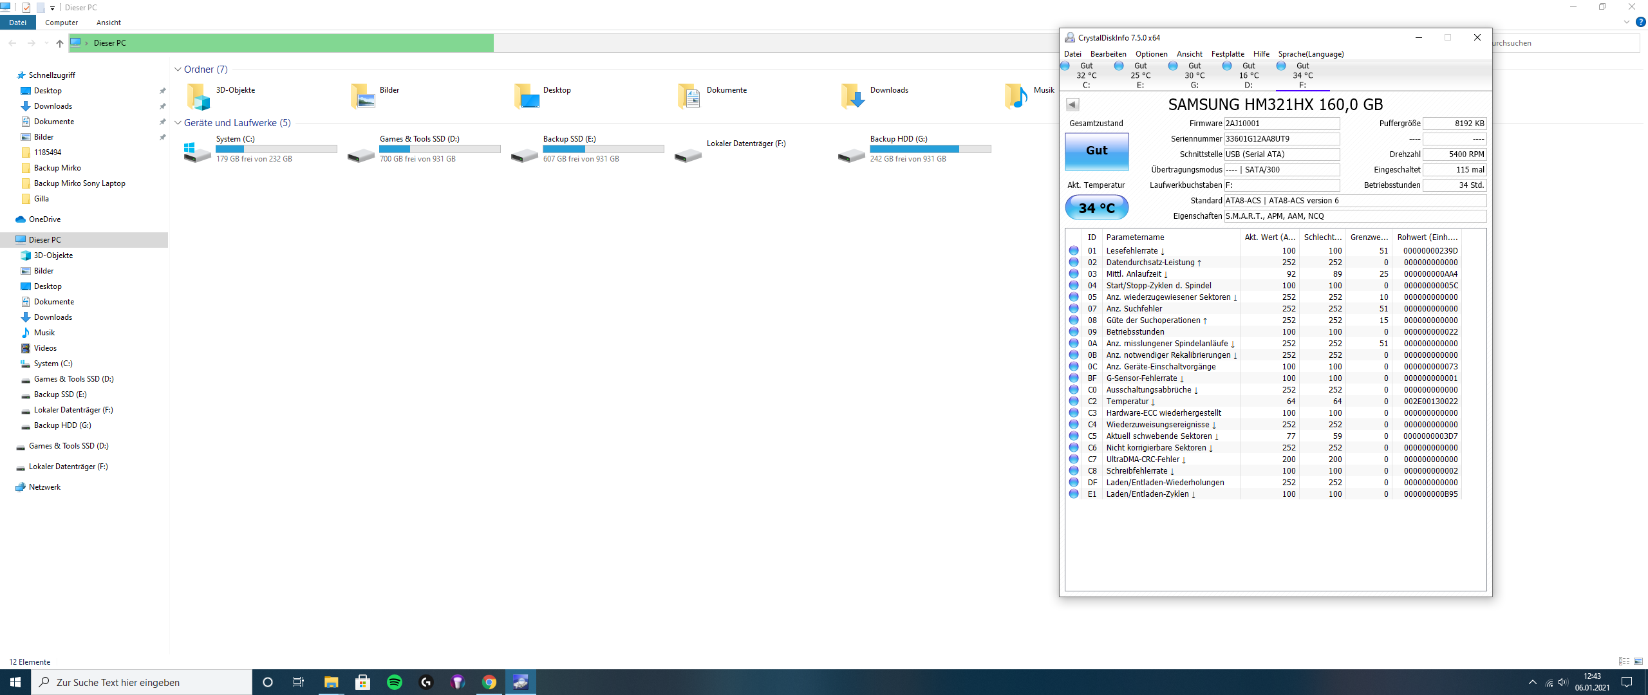Open Spotify from the taskbar
This screenshot has height=695, width=1648.
coord(394,682)
